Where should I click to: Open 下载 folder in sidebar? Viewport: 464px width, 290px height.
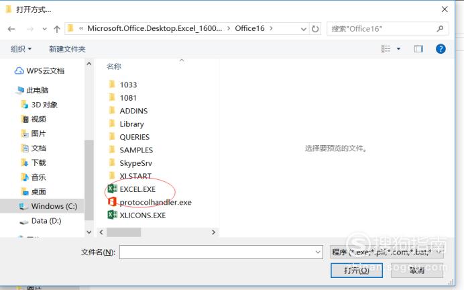tap(34, 162)
